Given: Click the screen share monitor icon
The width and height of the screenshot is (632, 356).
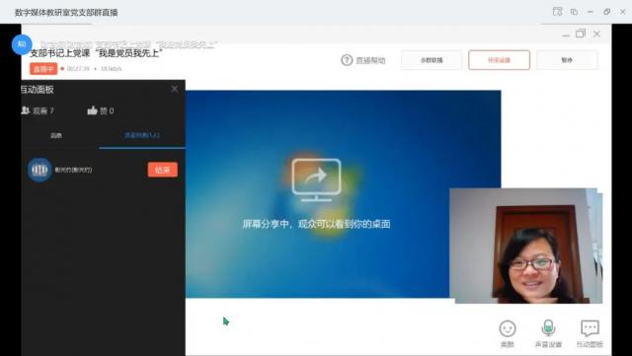Looking at the screenshot, I should tap(316, 180).
